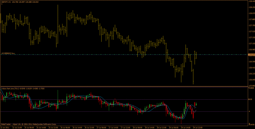Screen dimensions: 255x129
Task: Click the MetaTrader copyright text
Action: [28, 124]
